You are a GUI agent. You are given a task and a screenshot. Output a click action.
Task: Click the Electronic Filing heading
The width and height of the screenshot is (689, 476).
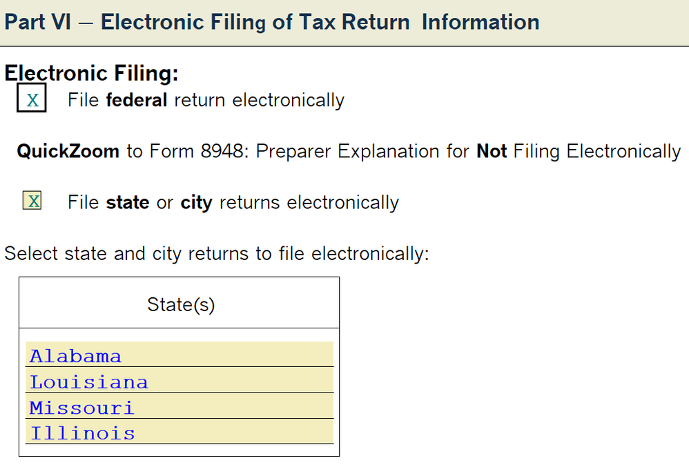coord(91,73)
